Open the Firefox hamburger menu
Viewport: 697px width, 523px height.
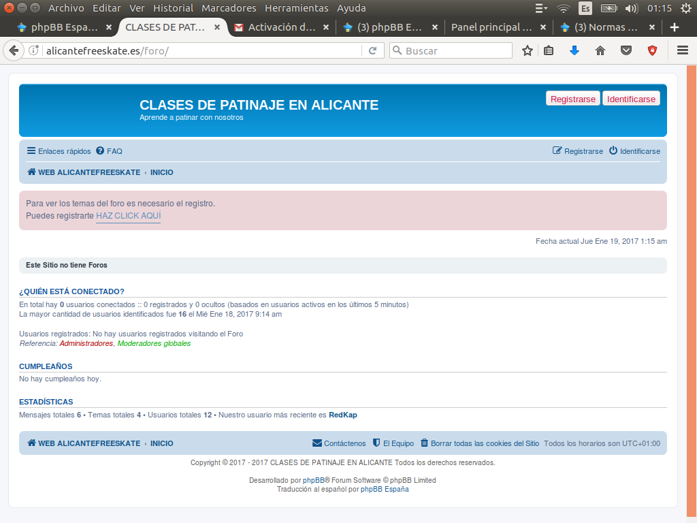pos(682,51)
